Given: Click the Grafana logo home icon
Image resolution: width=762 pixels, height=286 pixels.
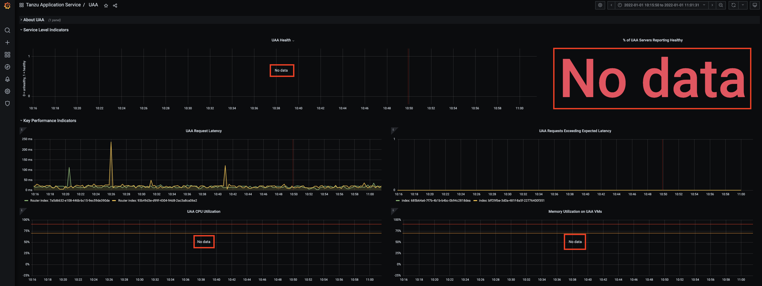Looking at the screenshot, I should tap(7, 6).
